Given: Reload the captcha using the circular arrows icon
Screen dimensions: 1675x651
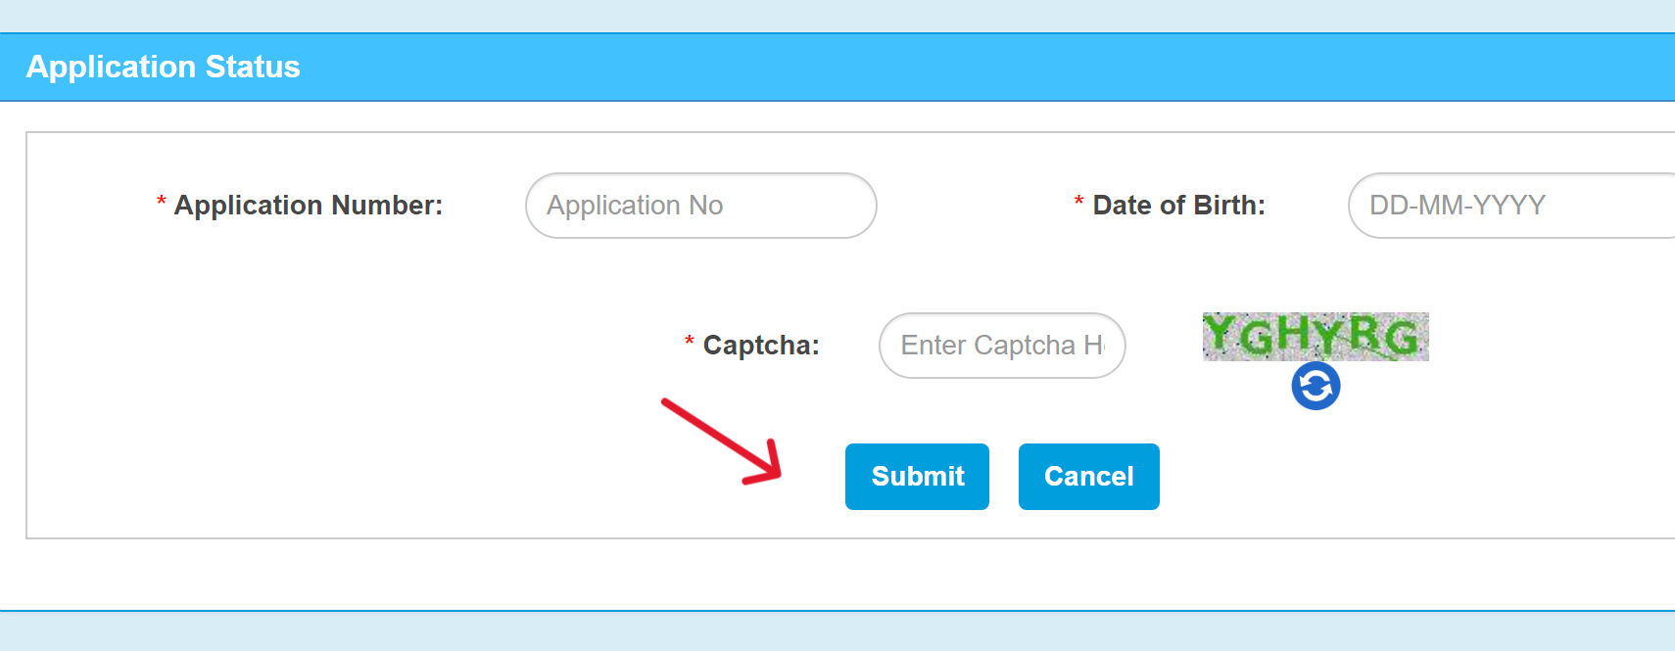Looking at the screenshot, I should [x=1316, y=387].
